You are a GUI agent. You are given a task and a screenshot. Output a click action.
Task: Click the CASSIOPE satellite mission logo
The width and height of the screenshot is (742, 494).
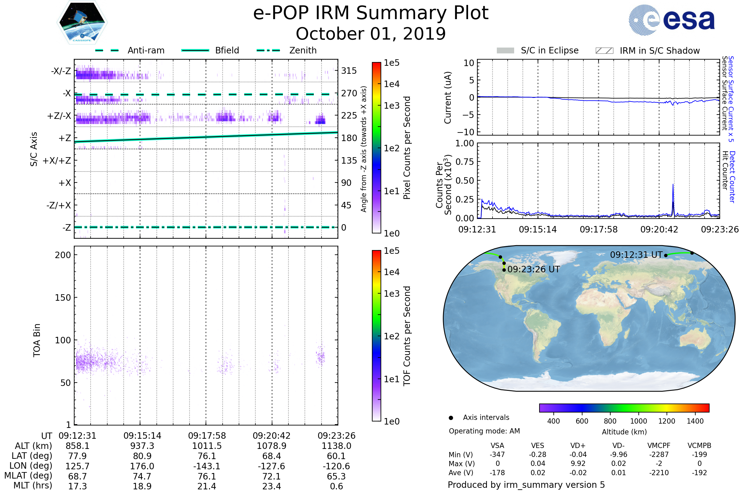(82, 23)
